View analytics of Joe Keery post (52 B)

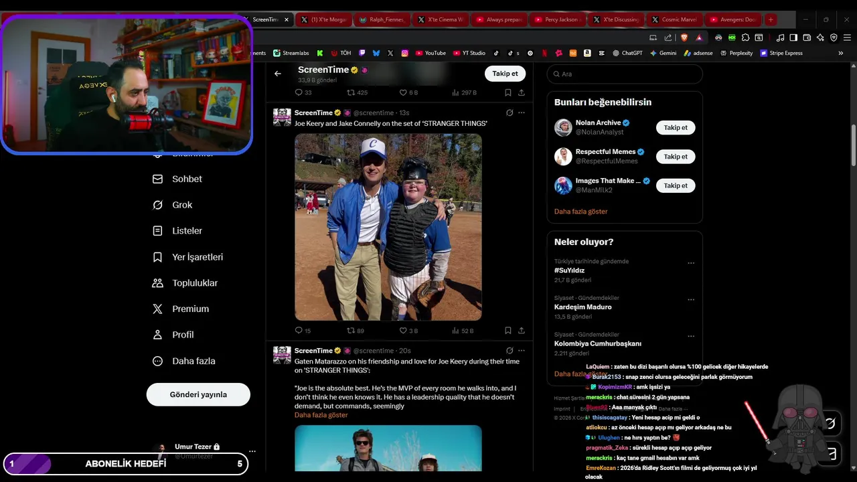coord(463,331)
